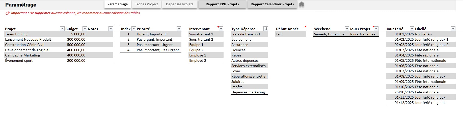Screen dimensions: 463x128
Task: Open the Weekend column filter dropdown
Action: [347, 29]
